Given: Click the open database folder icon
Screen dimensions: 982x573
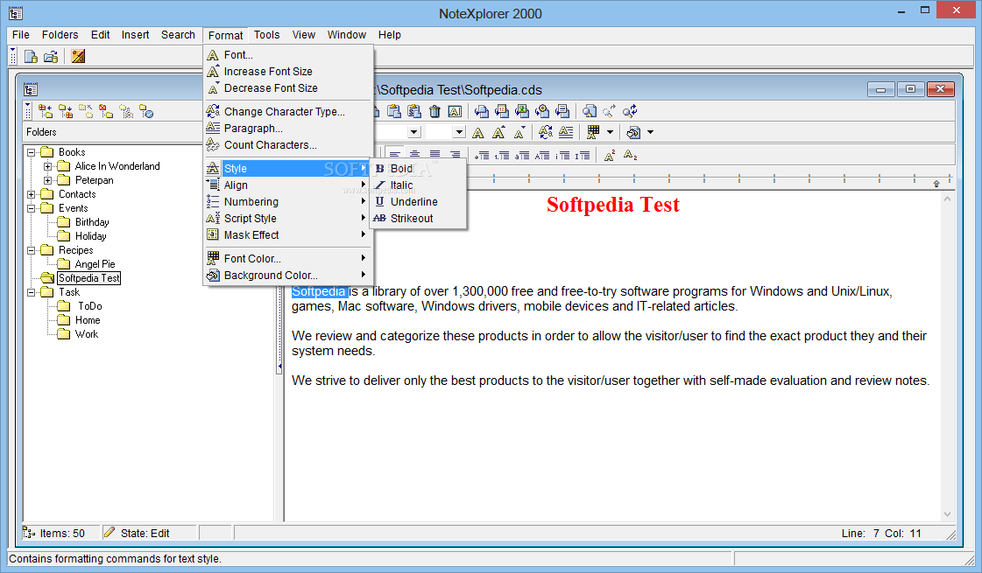Looking at the screenshot, I should tap(51, 56).
